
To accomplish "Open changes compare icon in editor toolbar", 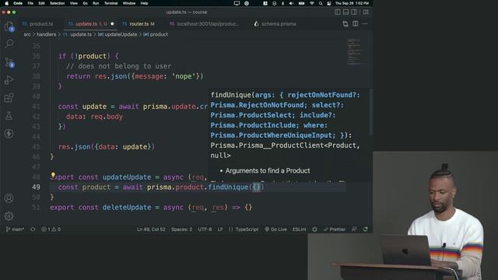I will pyautogui.click(x=345, y=24).
